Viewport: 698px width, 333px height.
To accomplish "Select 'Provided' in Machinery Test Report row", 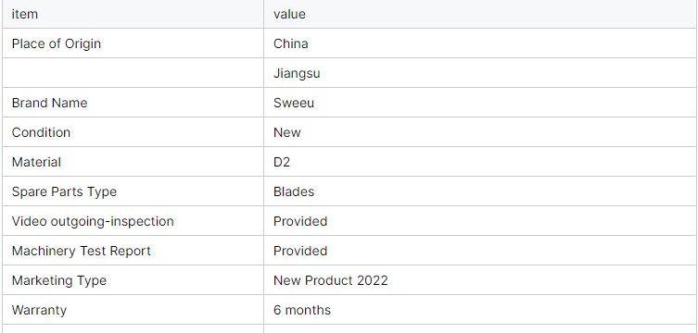I will 300,251.
